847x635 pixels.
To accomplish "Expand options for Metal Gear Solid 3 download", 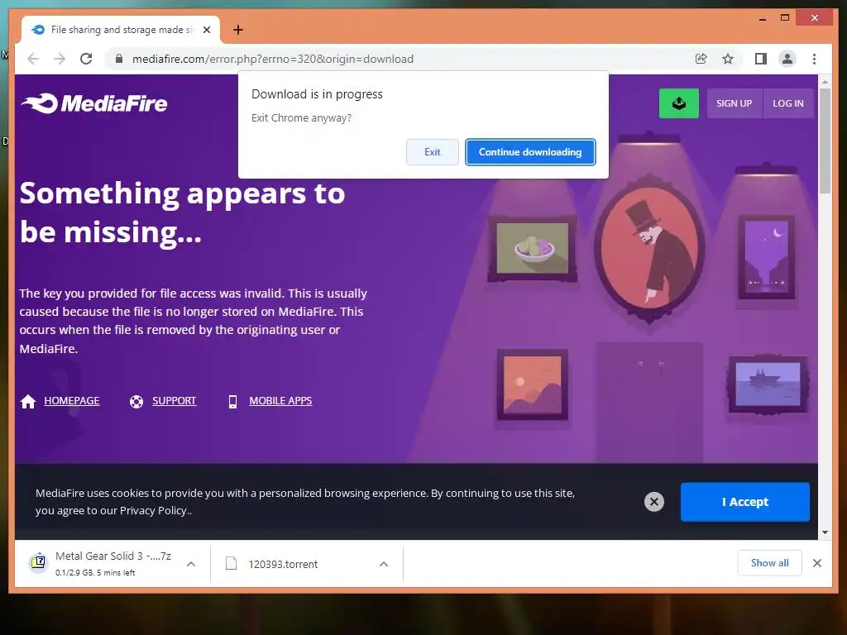I will tap(191, 564).
